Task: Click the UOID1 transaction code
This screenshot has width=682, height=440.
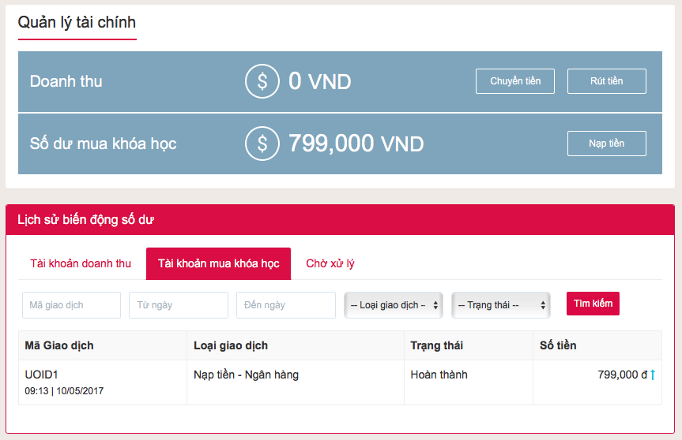Action: tap(41, 375)
